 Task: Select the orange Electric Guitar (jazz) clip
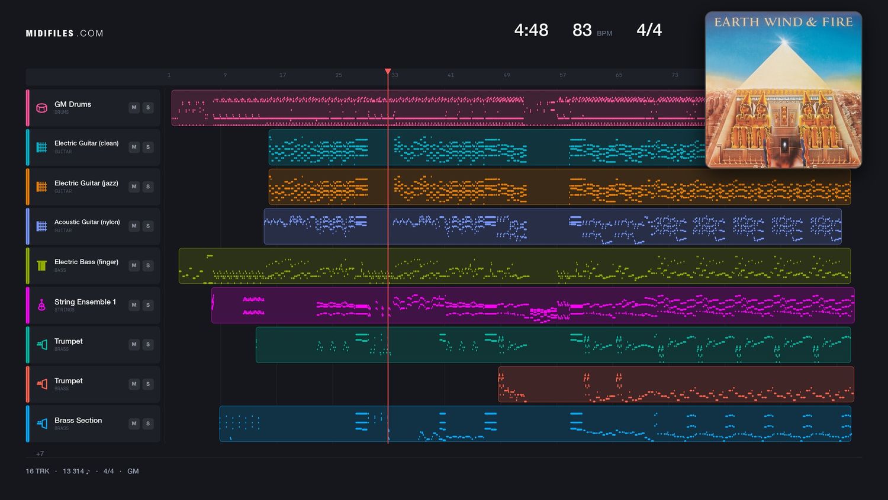click(559, 187)
